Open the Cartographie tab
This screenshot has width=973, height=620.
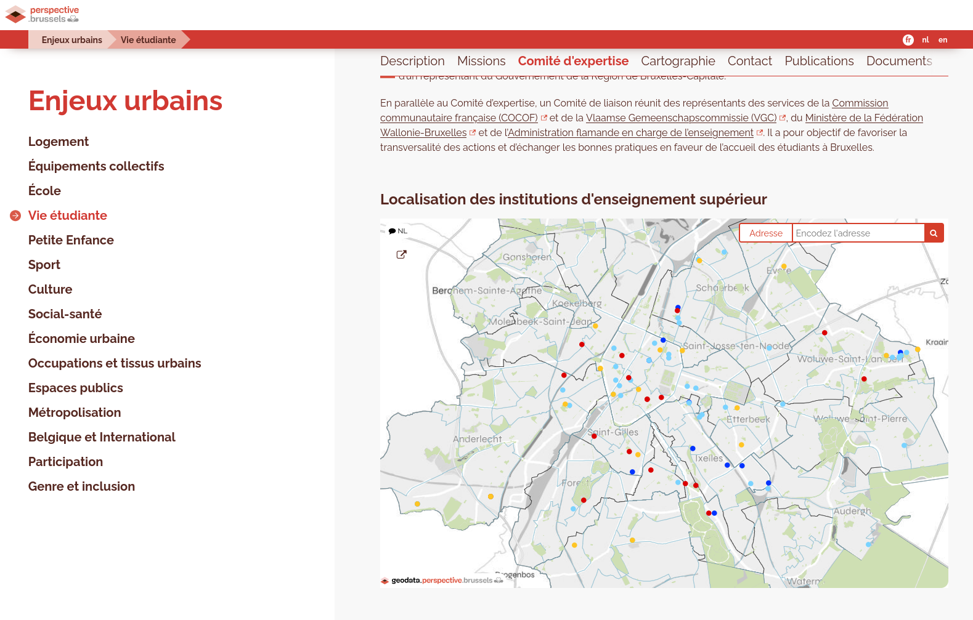pyautogui.click(x=677, y=61)
